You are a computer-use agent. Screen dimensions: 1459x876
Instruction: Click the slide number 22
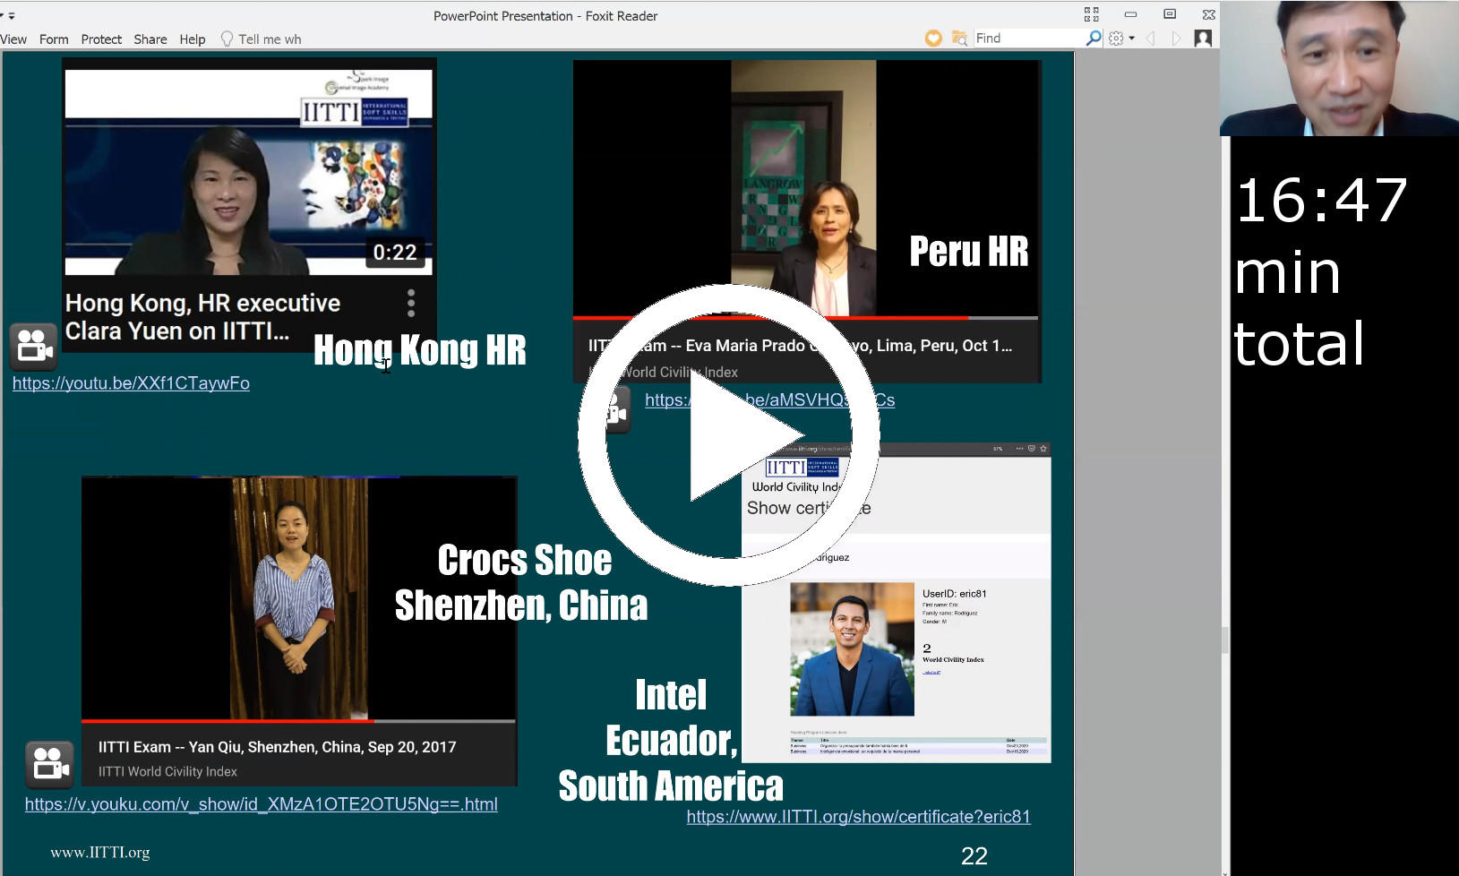974,856
